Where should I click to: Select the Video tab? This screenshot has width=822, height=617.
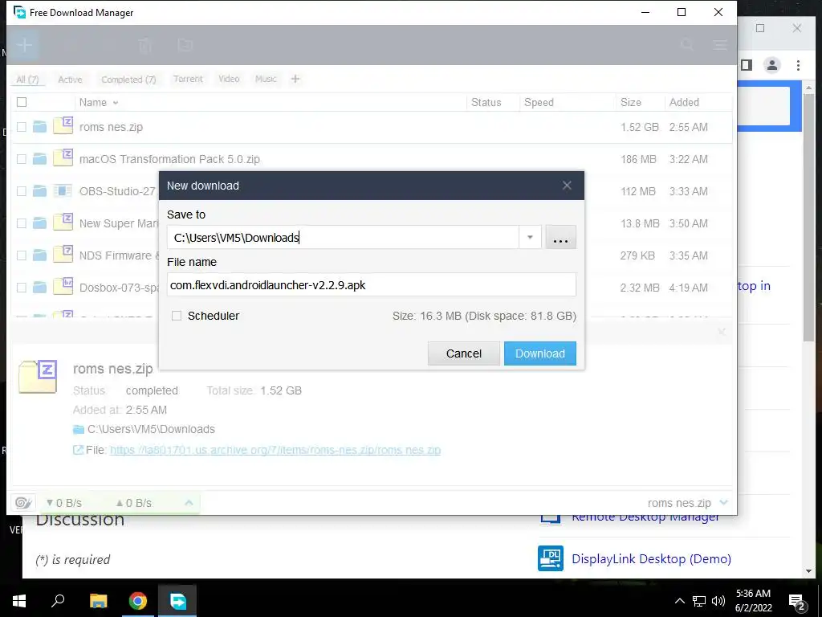pyautogui.click(x=229, y=79)
